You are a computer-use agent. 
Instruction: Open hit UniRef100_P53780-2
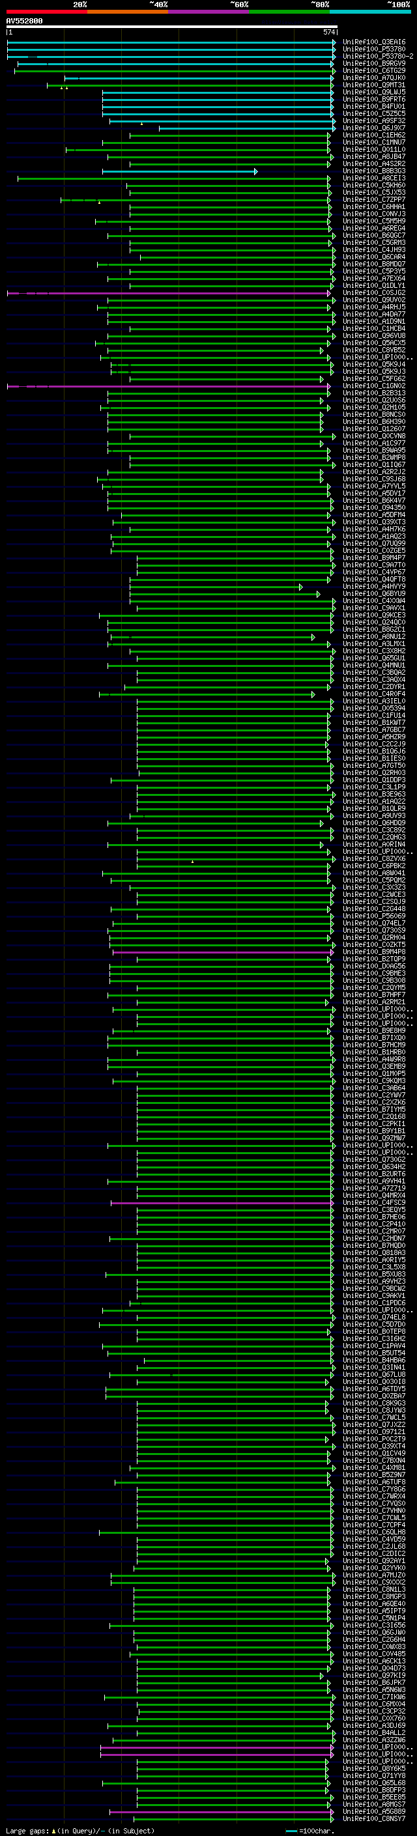point(378,57)
